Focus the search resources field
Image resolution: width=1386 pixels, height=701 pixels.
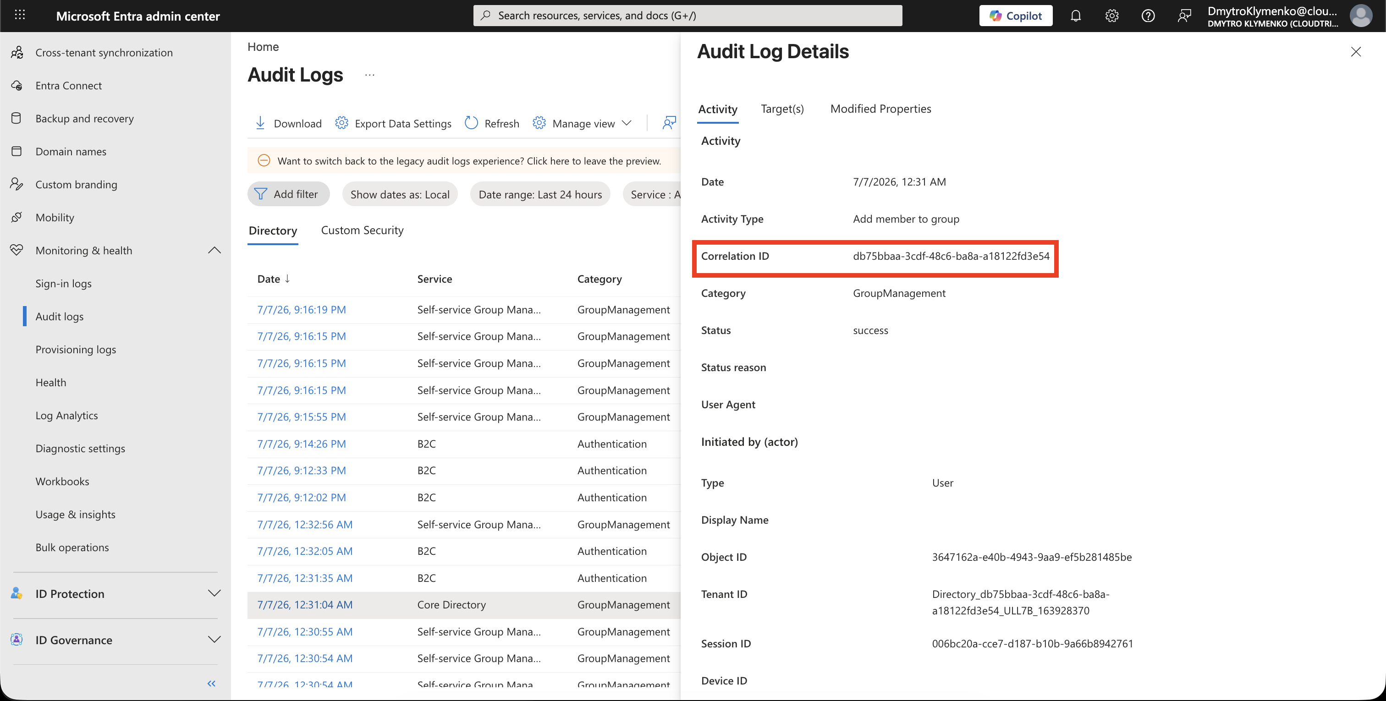(687, 16)
